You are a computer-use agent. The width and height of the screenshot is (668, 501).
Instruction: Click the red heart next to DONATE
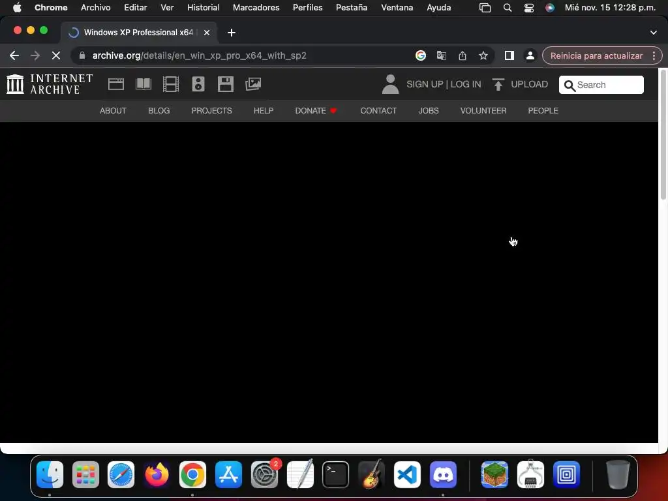pos(333,111)
